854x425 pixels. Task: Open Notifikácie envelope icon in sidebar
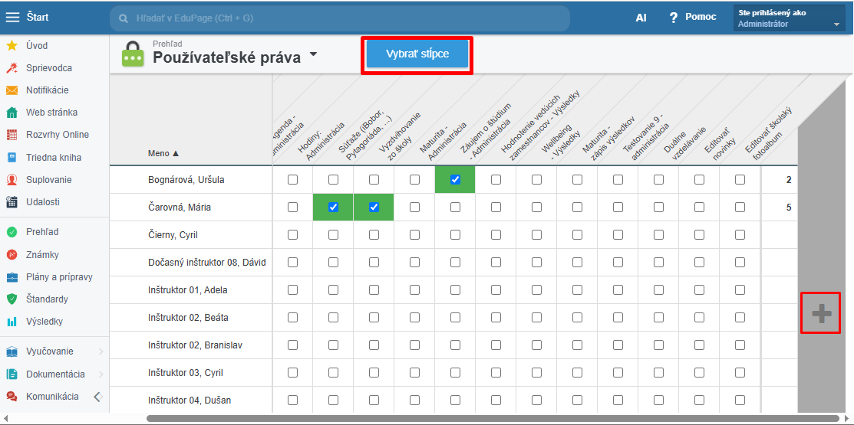click(12, 90)
